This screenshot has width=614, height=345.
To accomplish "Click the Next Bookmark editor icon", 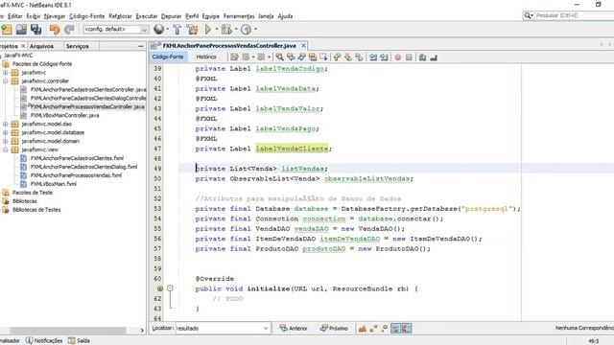I will (x=348, y=57).
